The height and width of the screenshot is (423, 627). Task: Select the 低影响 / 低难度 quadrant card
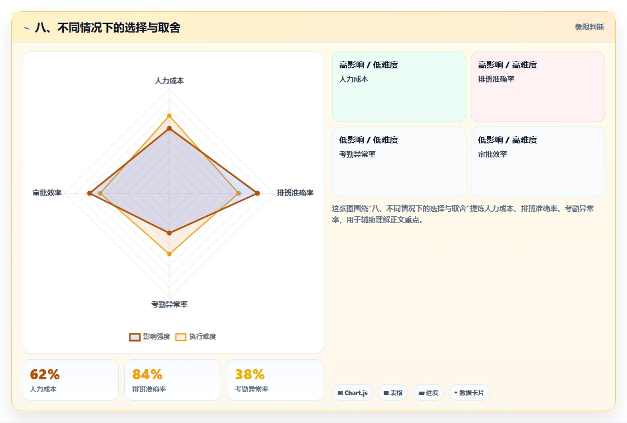[x=399, y=162]
